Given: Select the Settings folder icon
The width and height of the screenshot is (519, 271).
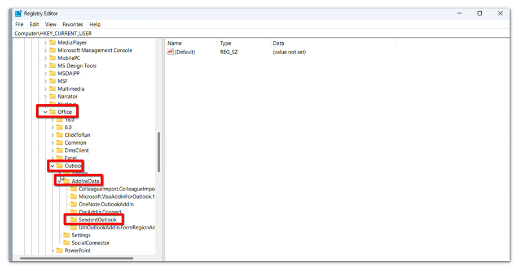Looking at the screenshot, I should (67, 235).
